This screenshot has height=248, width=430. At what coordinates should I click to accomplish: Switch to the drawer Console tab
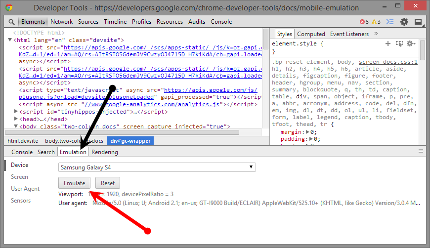[x=22, y=152]
